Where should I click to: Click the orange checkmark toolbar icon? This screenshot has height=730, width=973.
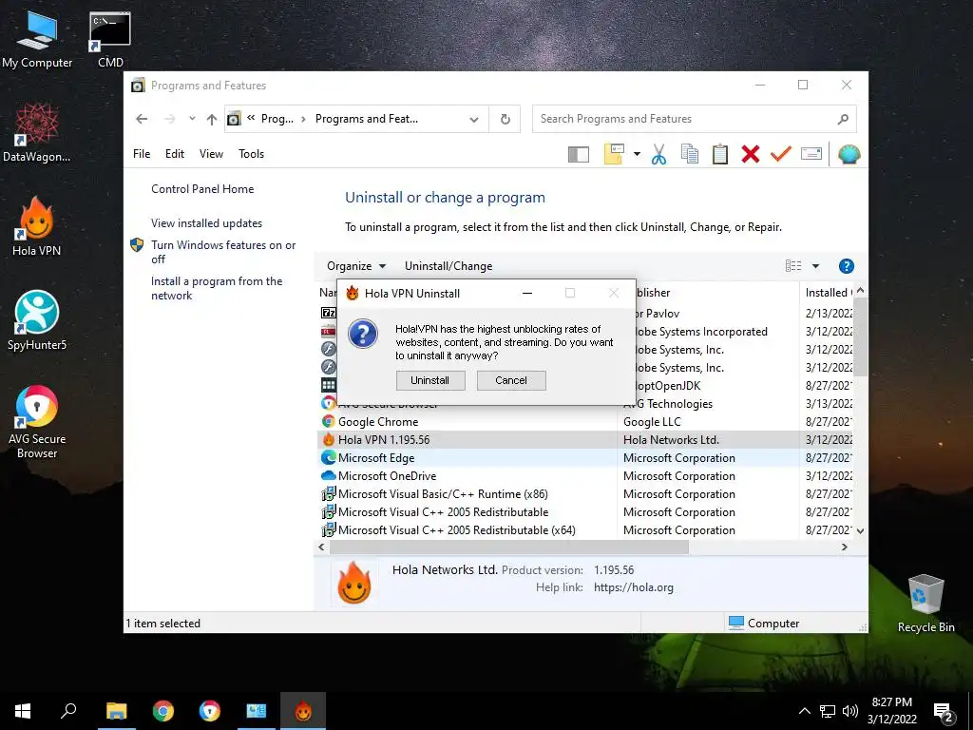click(781, 153)
